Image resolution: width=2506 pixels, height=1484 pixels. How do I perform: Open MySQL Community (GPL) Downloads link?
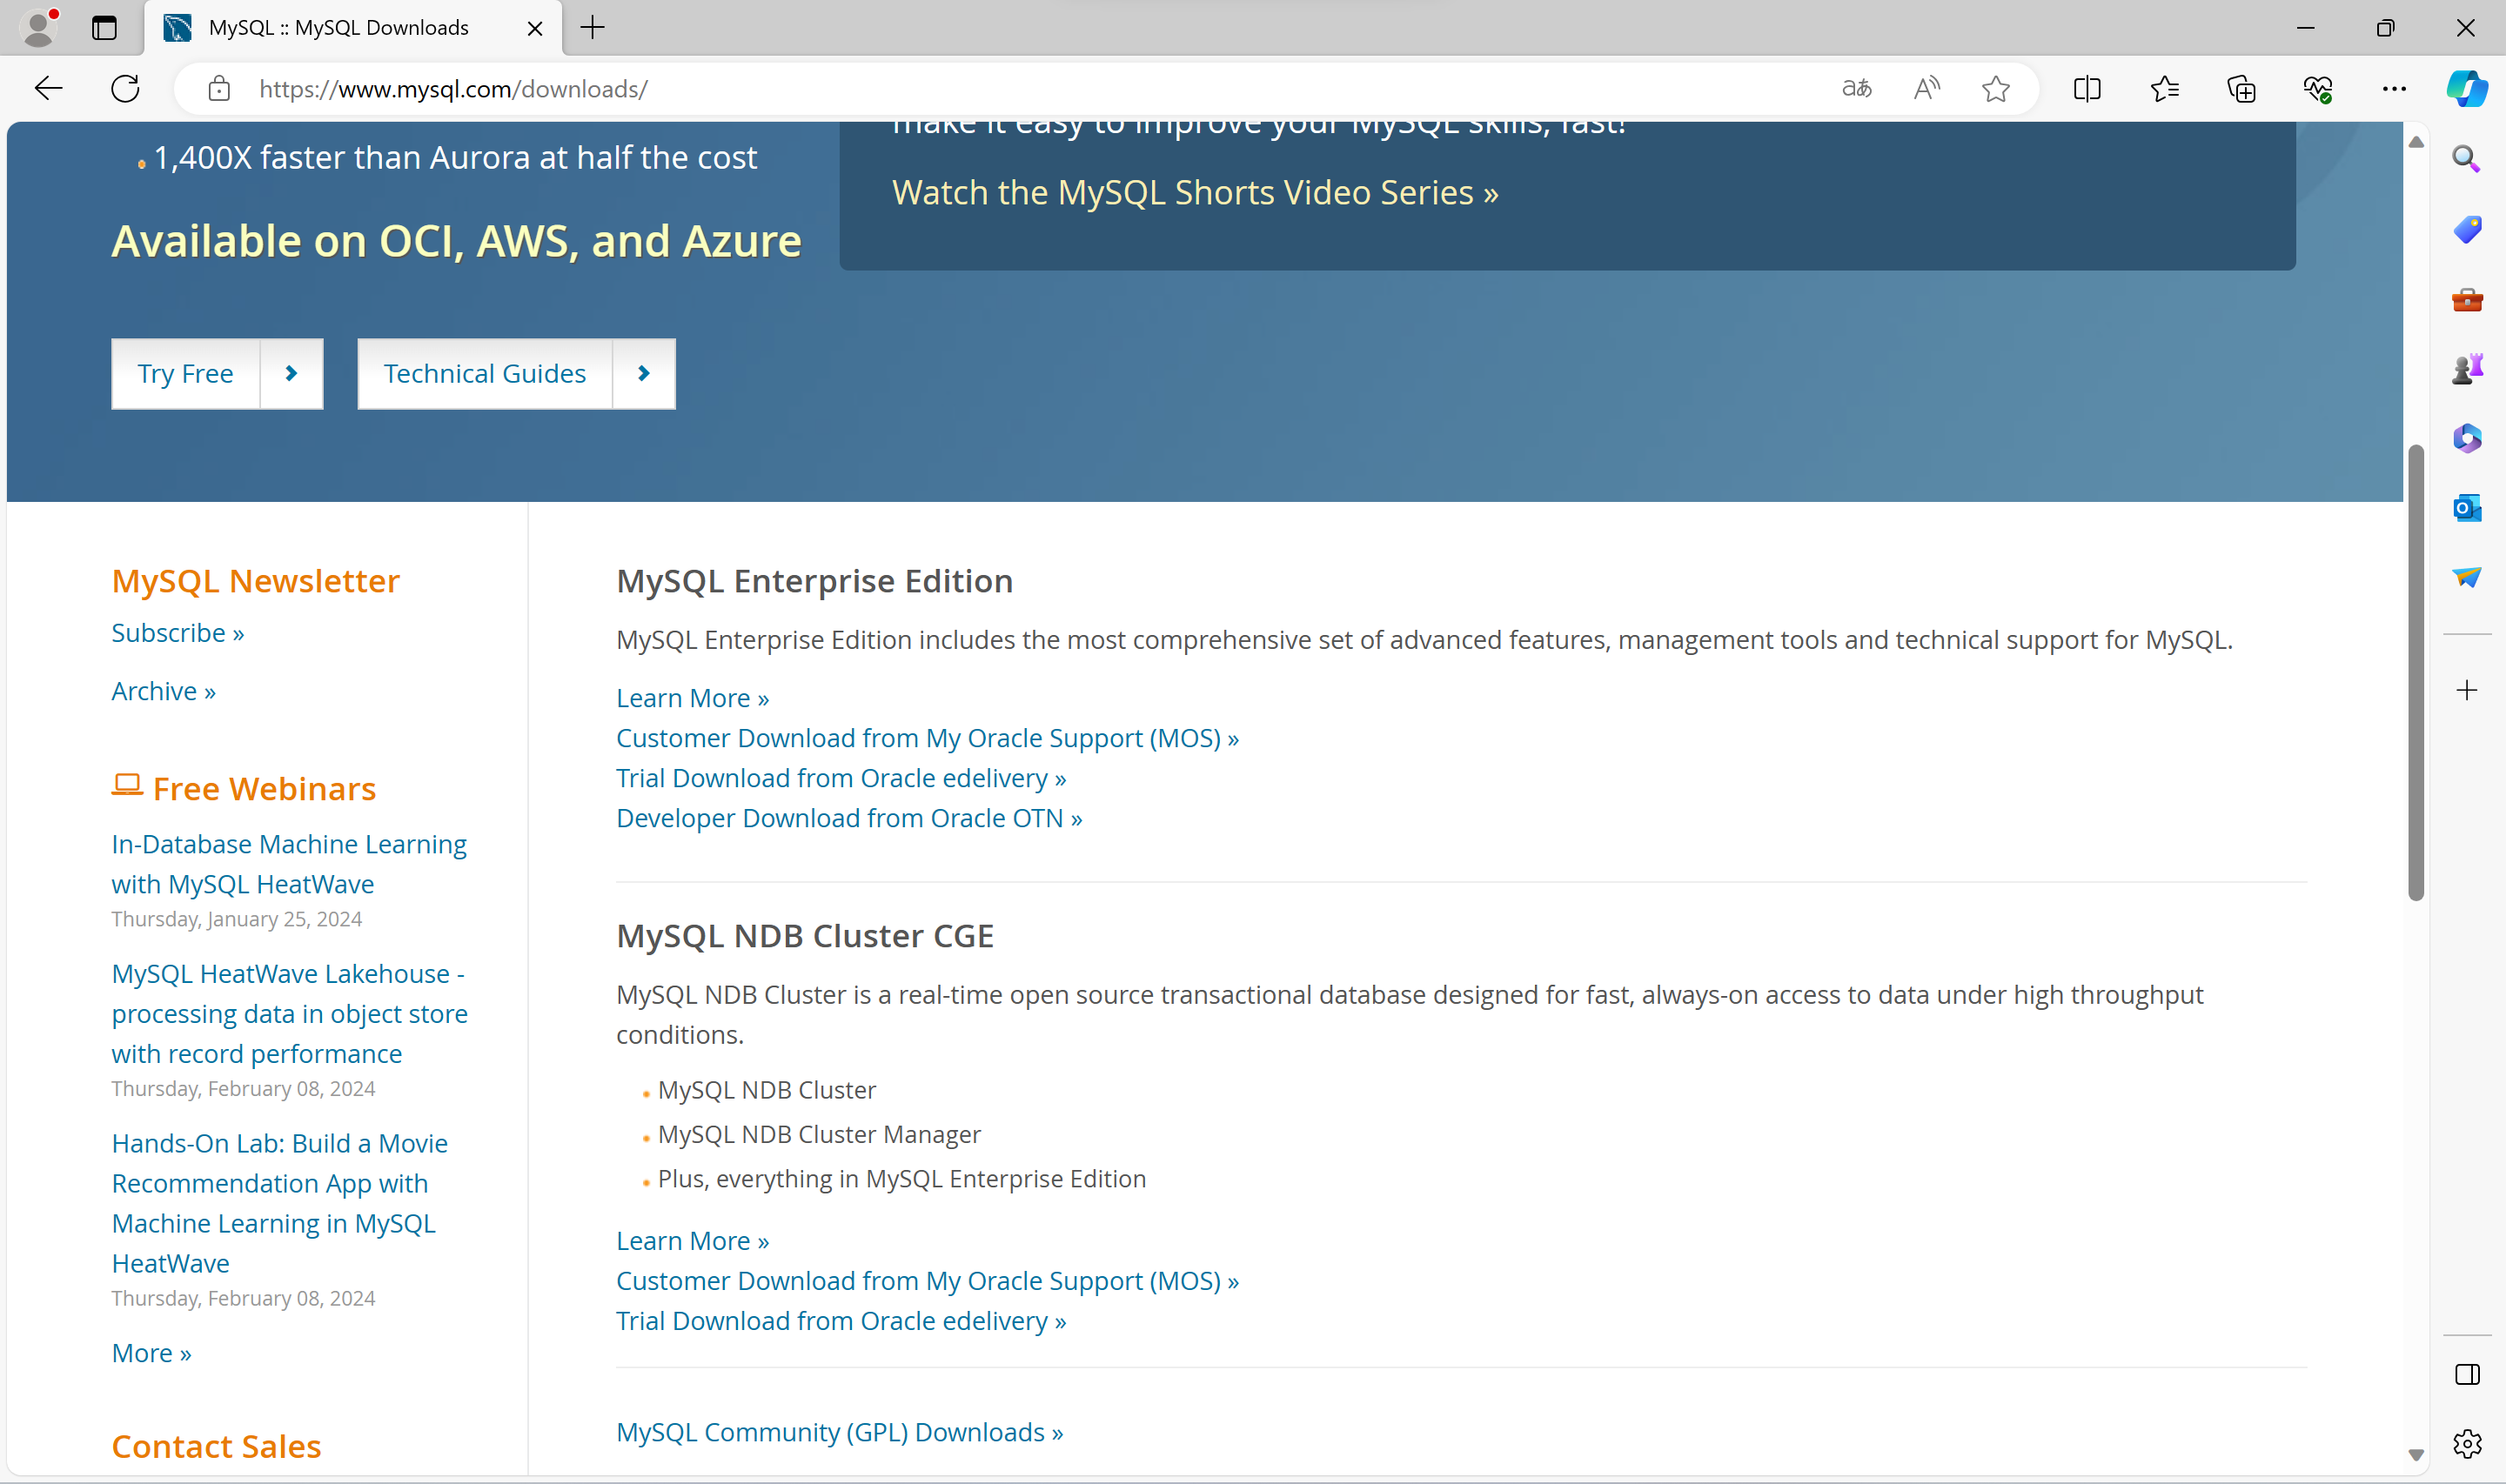839,1432
